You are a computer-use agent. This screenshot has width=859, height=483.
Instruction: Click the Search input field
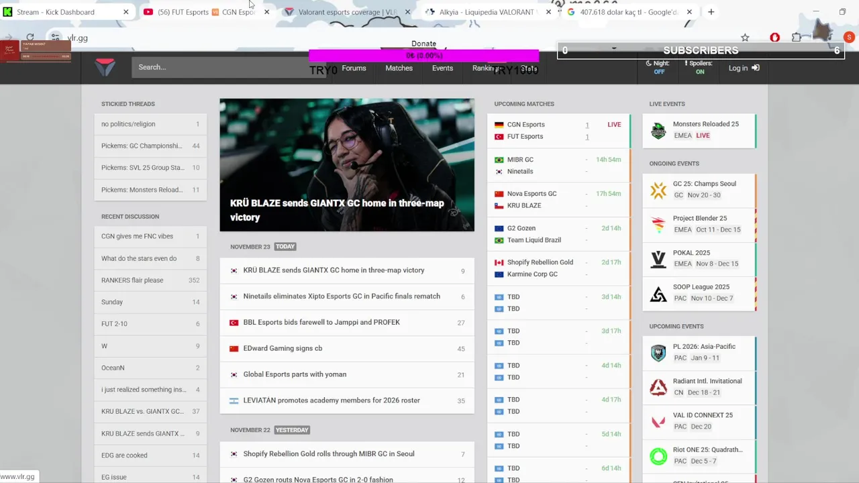tap(229, 67)
